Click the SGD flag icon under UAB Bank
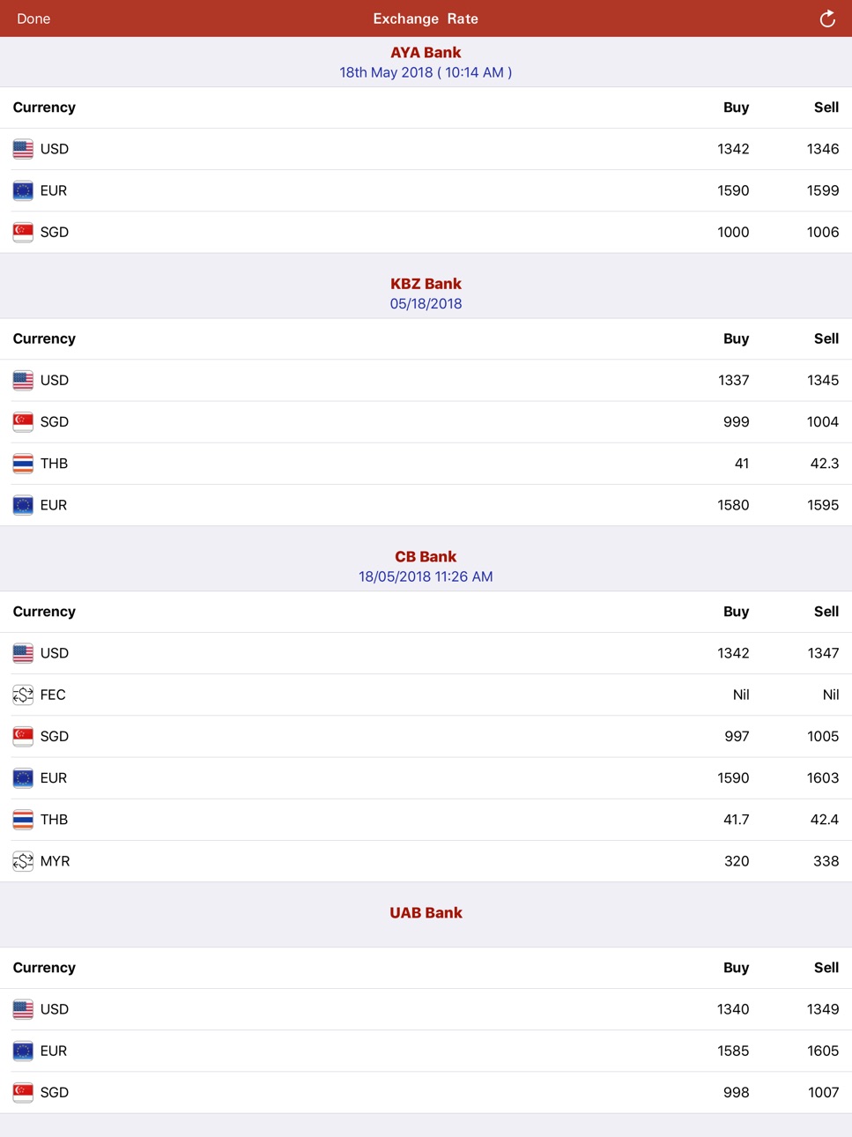The width and height of the screenshot is (852, 1137). pos(23,1092)
